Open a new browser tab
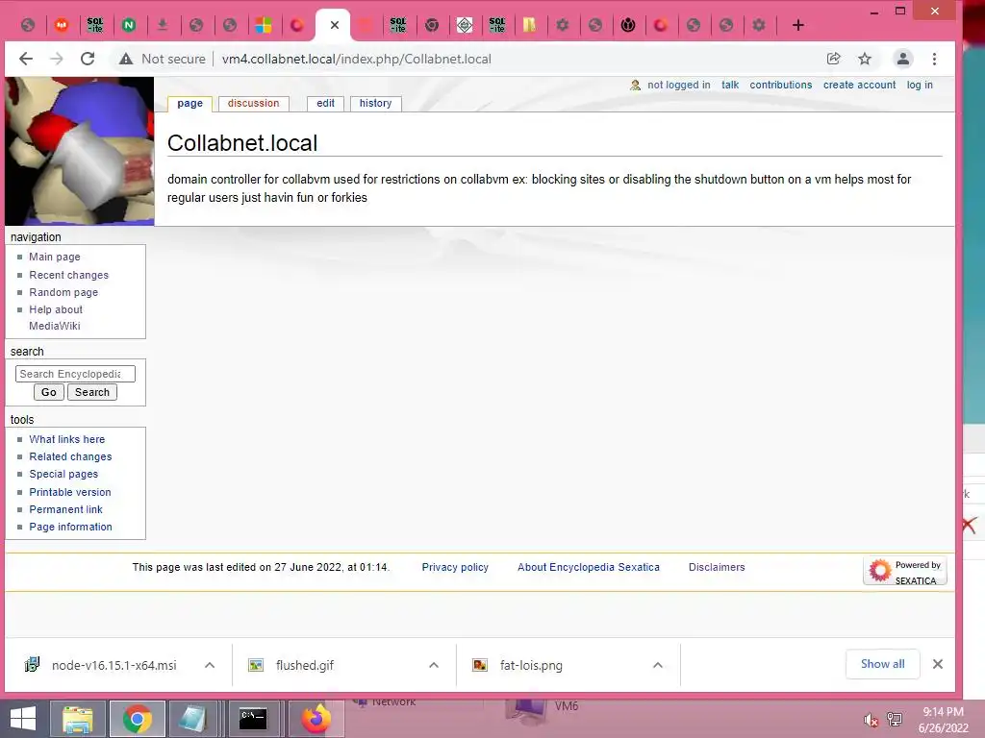The image size is (985, 738). coord(797,25)
